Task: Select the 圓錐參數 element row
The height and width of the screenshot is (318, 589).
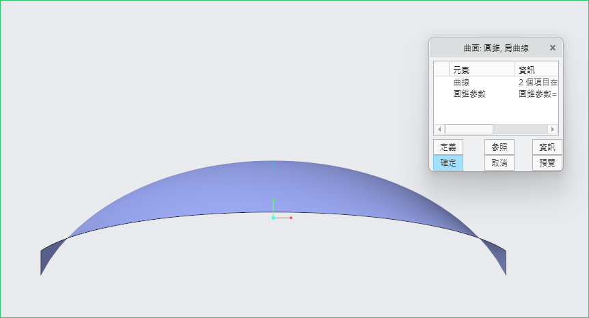Action: pyautogui.click(x=469, y=93)
